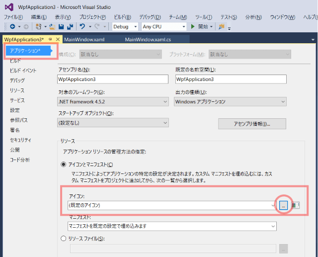
Task: Click the 既定の名前空間 text field
Action: (231, 79)
